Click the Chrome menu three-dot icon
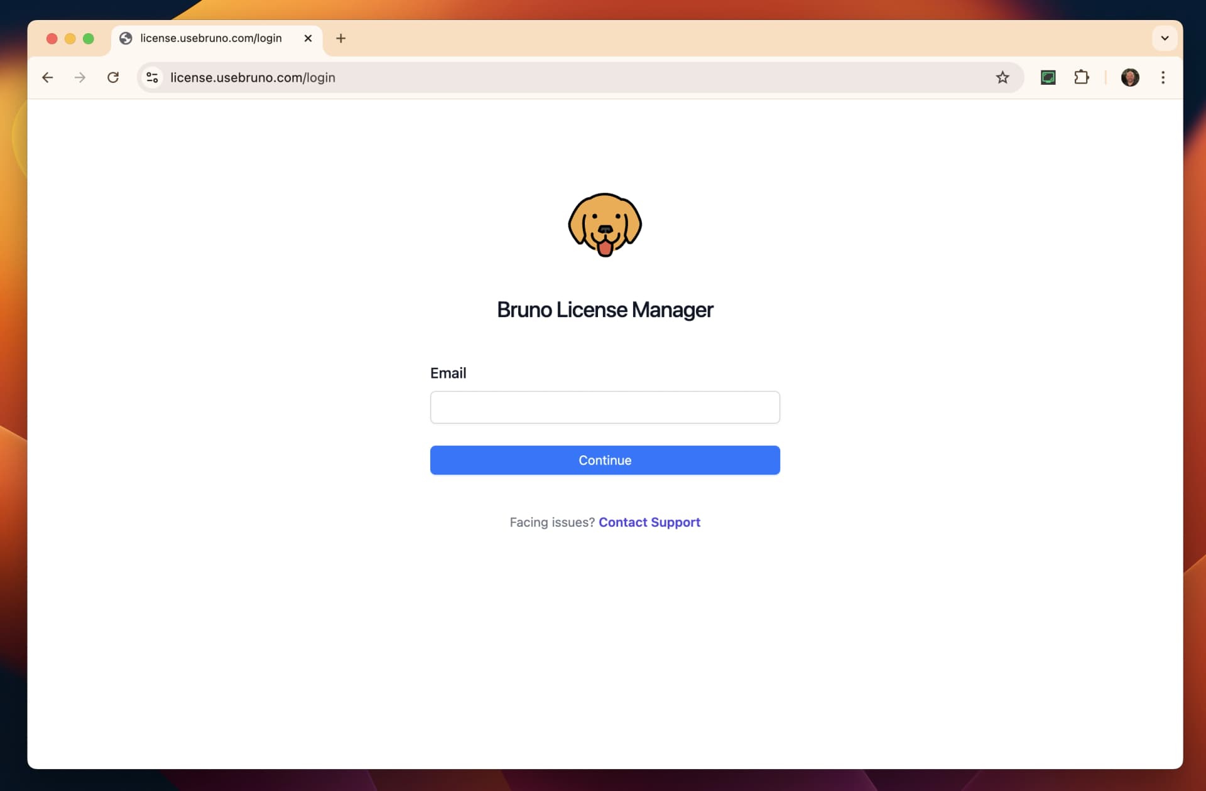The height and width of the screenshot is (791, 1206). click(x=1164, y=78)
